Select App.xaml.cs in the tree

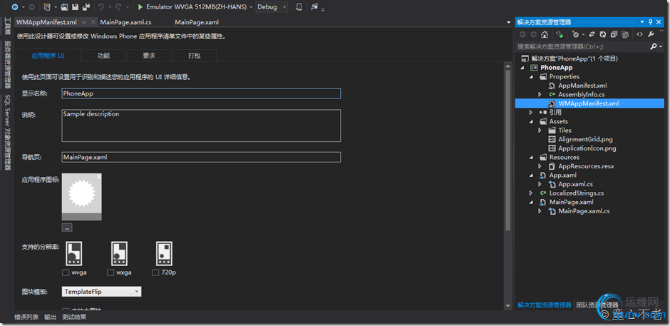click(x=576, y=184)
